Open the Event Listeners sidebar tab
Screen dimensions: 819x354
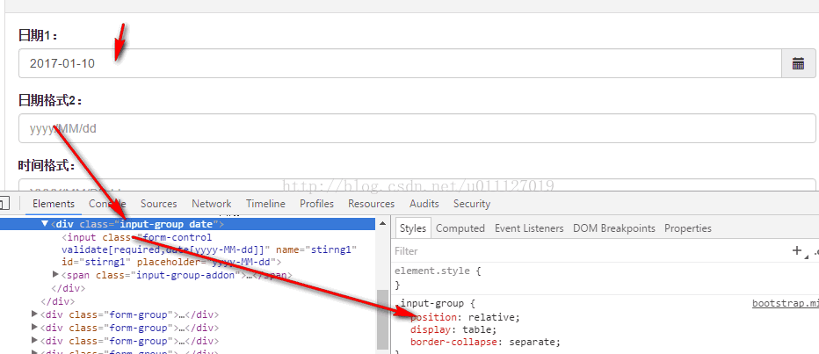[529, 228]
